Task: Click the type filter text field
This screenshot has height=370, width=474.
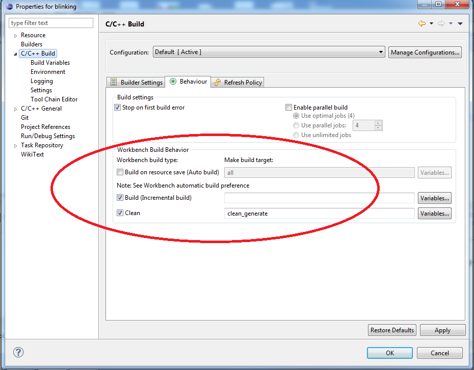Action: click(x=51, y=23)
